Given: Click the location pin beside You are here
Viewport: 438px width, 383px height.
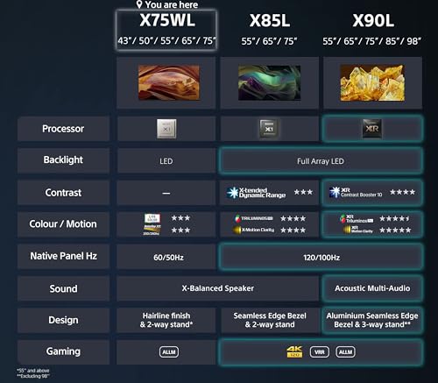Looking at the screenshot, I should (x=139, y=4).
